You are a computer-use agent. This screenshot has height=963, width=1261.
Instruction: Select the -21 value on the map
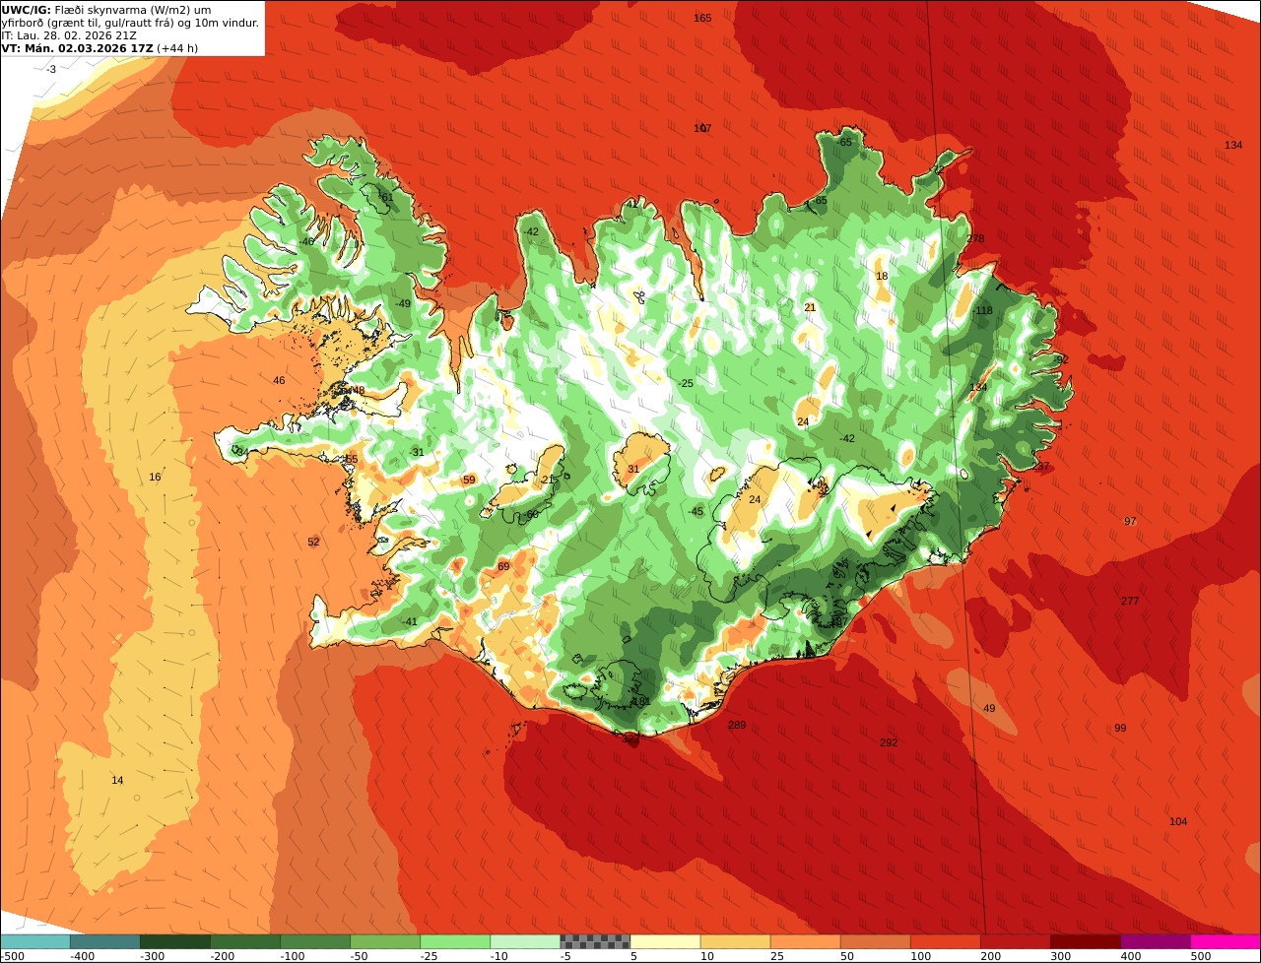click(549, 480)
